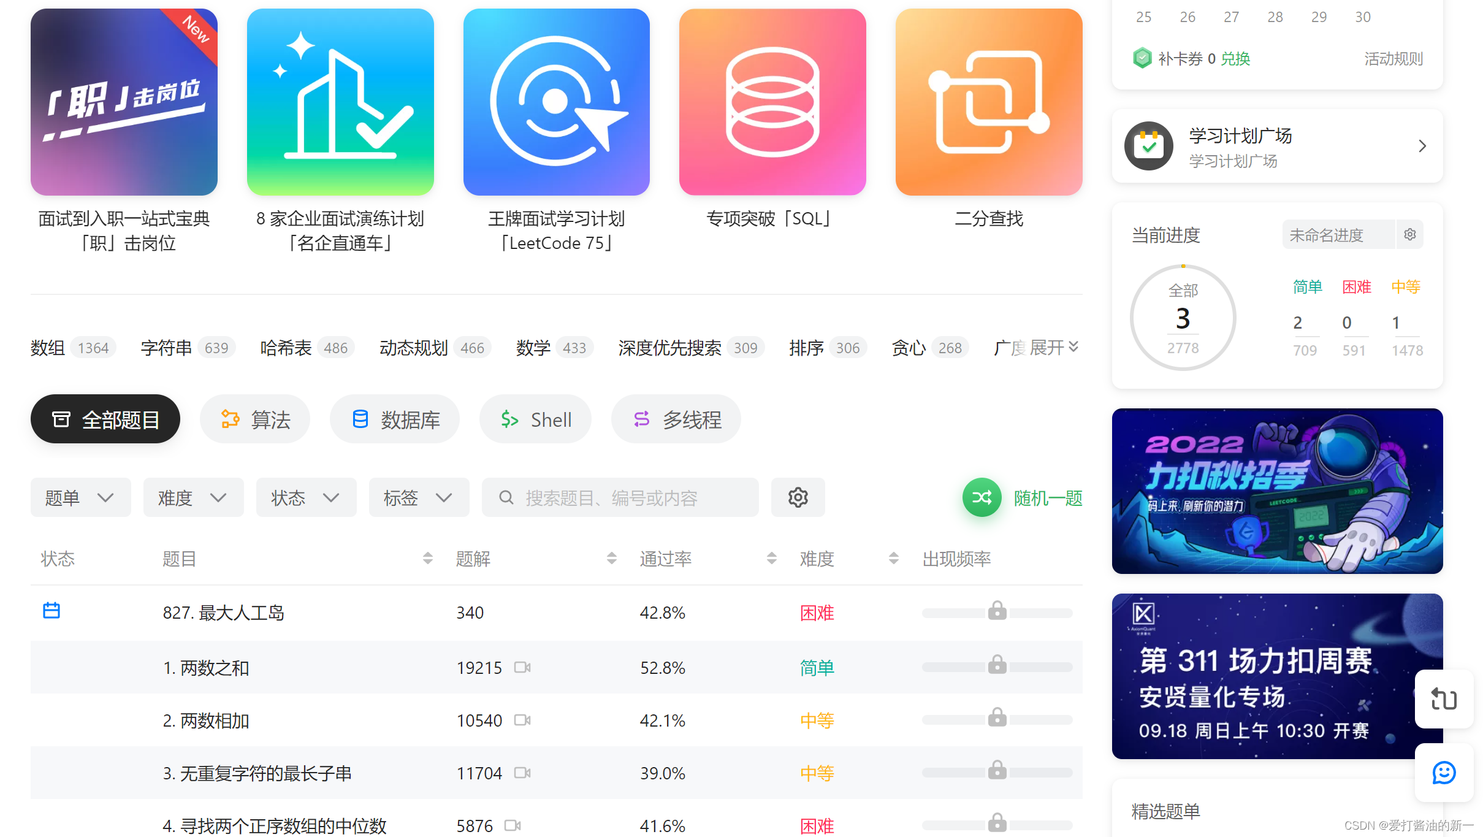This screenshot has height=837, width=1483.
Task: Click the green shuffle 随机一题 icon
Action: (x=982, y=497)
